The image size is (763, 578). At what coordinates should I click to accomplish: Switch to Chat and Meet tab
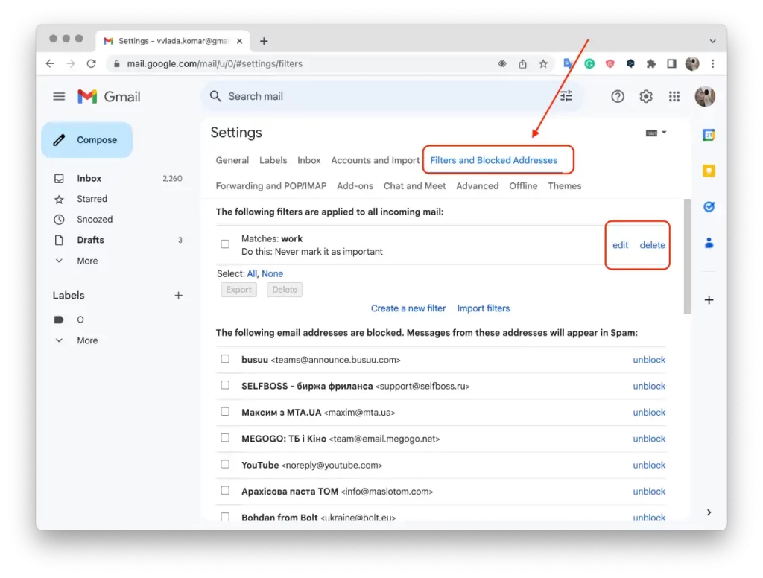pos(414,186)
